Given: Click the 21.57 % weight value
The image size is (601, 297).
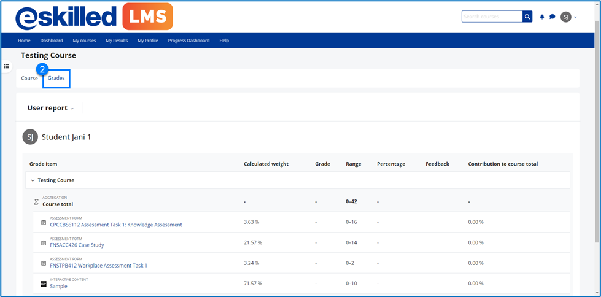Looking at the screenshot, I should (x=253, y=242).
